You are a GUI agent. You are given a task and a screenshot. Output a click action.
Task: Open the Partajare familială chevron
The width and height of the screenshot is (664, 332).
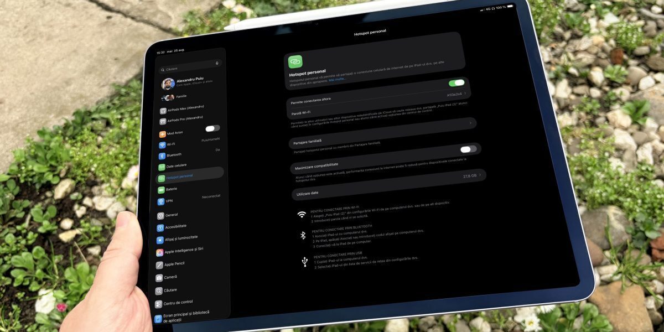[x=470, y=123]
